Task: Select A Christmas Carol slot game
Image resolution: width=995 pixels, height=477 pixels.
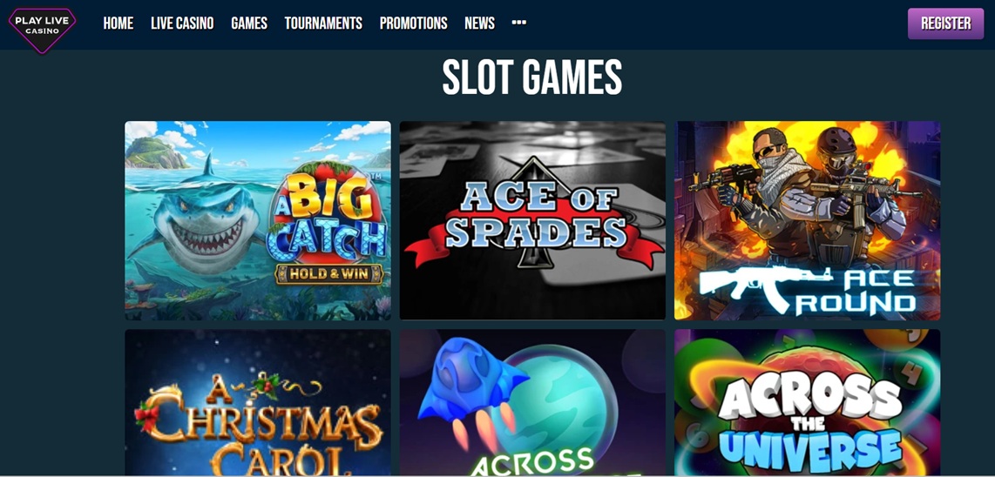Action: pos(258,403)
